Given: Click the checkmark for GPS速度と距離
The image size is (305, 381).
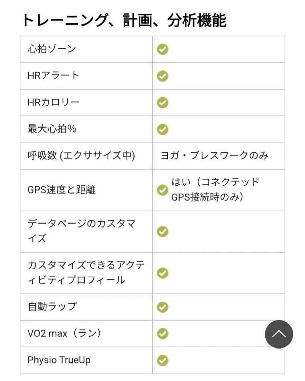Looking at the screenshot, I should 163,190.
